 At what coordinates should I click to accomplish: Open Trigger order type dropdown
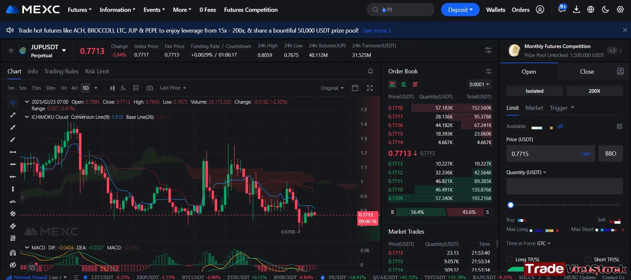pos(562,108)
